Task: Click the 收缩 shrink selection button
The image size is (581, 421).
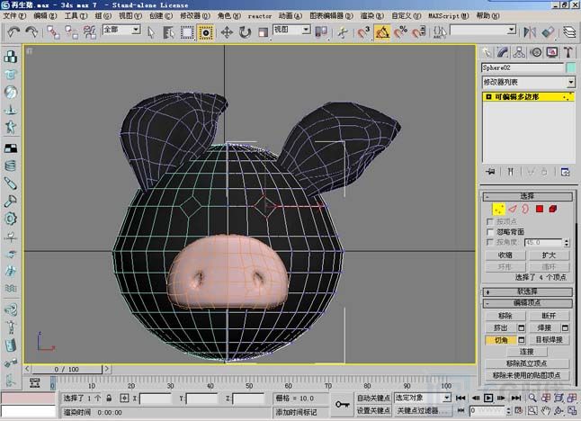Action: pyautogui.click(x=505, y=255)
